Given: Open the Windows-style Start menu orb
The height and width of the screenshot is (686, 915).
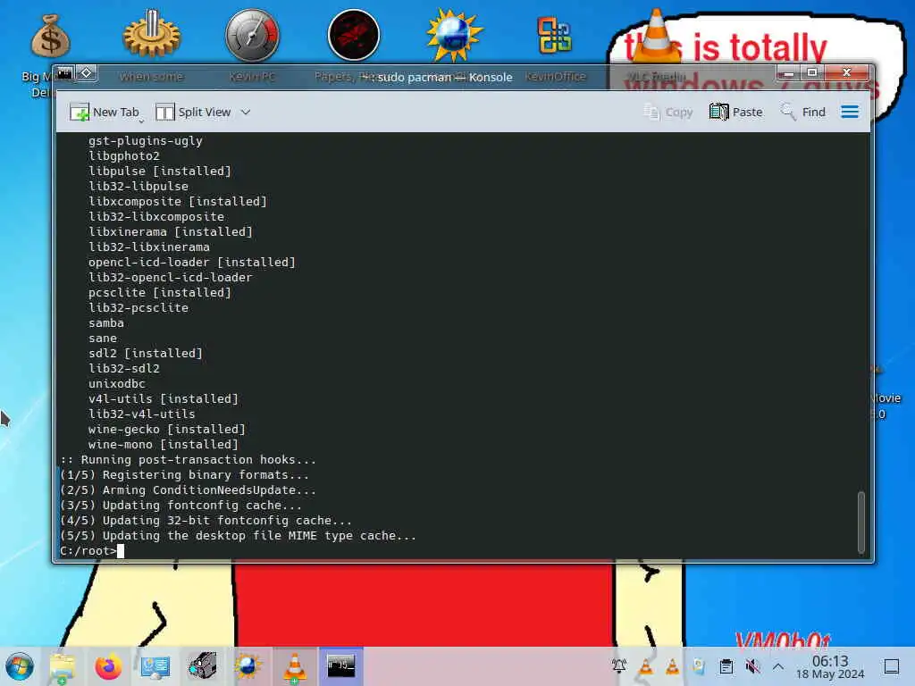Looking at the screenshot, I should tap(20, 666).
